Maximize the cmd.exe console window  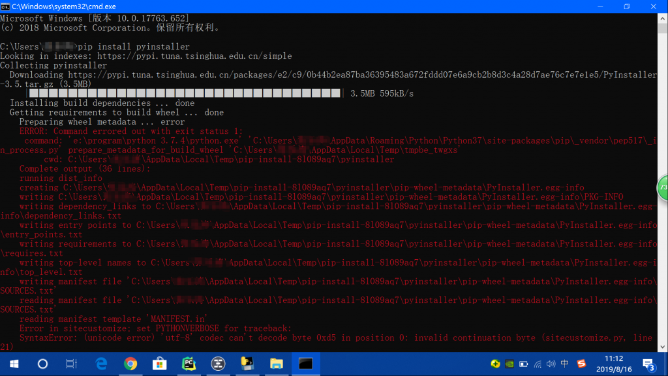pyautogui.click(x=626, y=6)
